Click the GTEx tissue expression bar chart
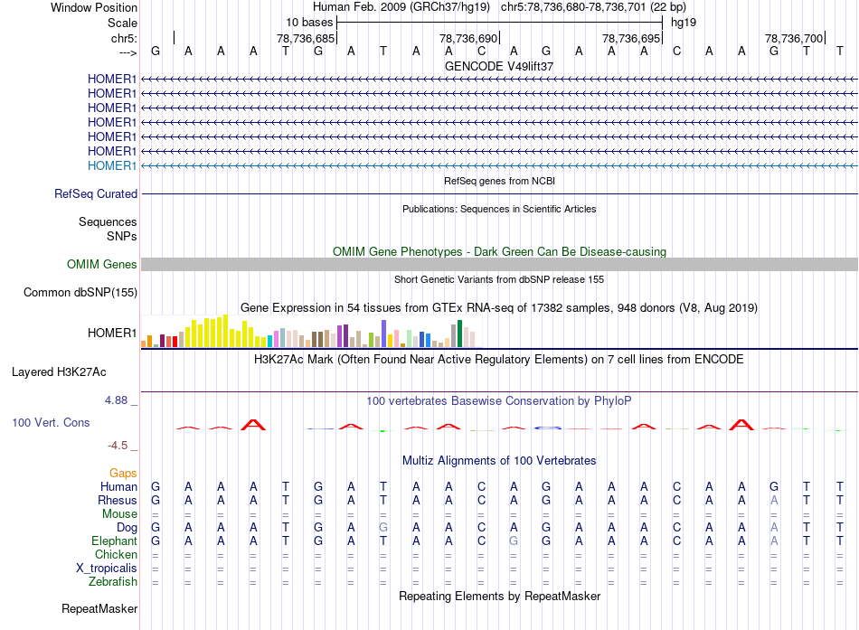 (x=309, y=332)
